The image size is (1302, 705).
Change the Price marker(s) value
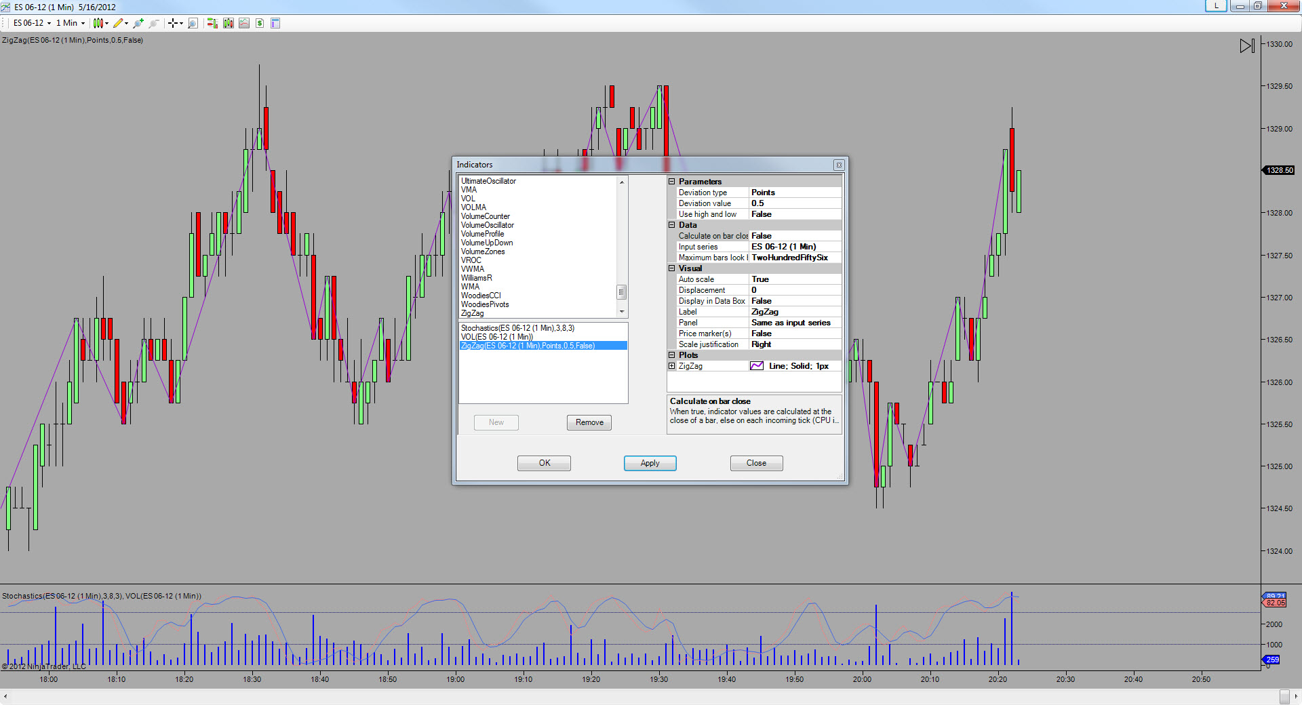795,334
